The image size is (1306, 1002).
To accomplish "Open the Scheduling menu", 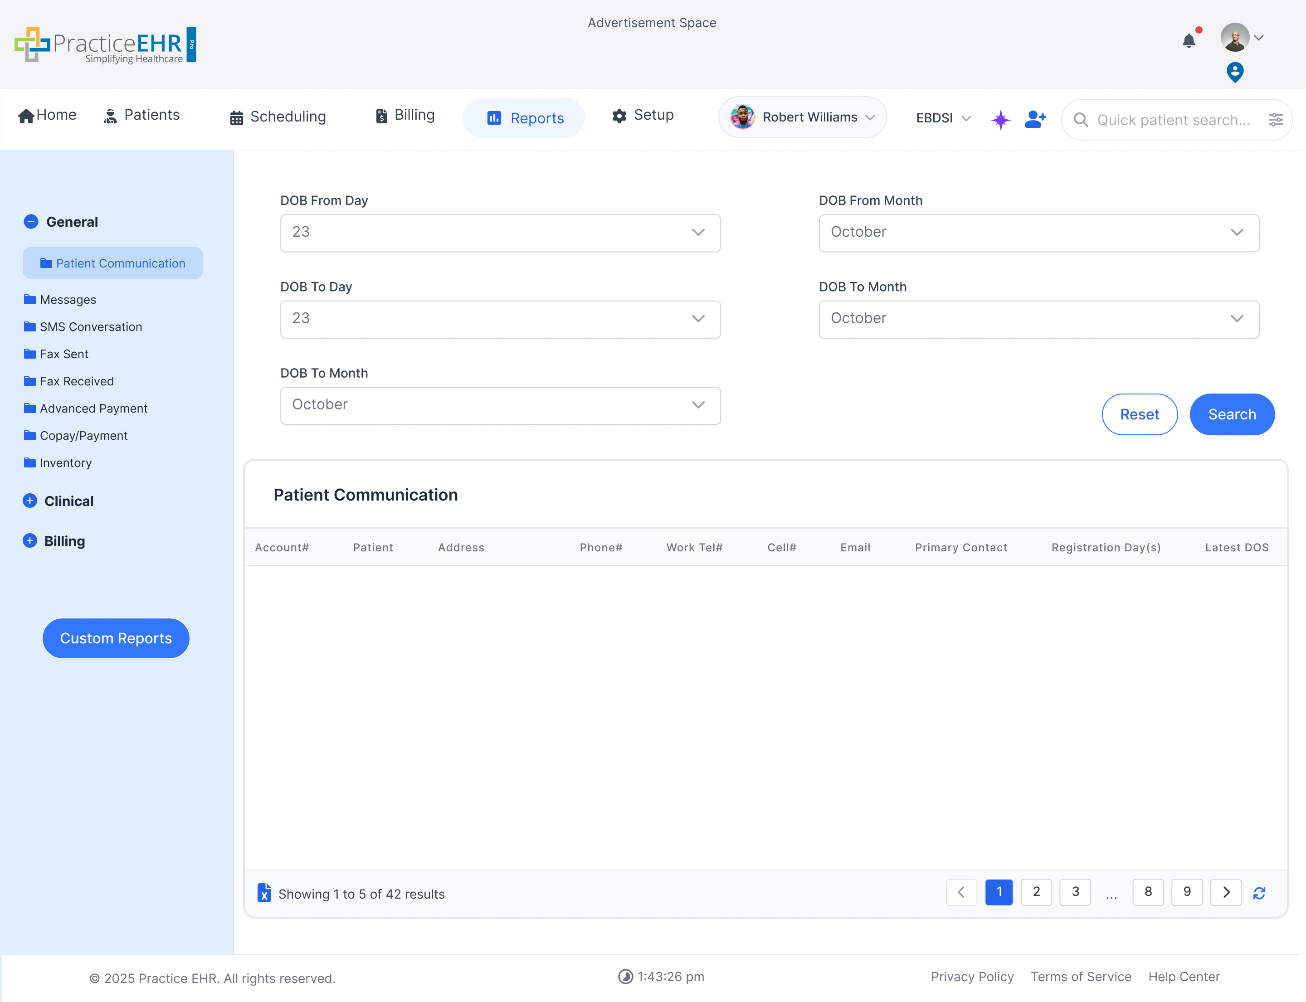I will [278, 117].
